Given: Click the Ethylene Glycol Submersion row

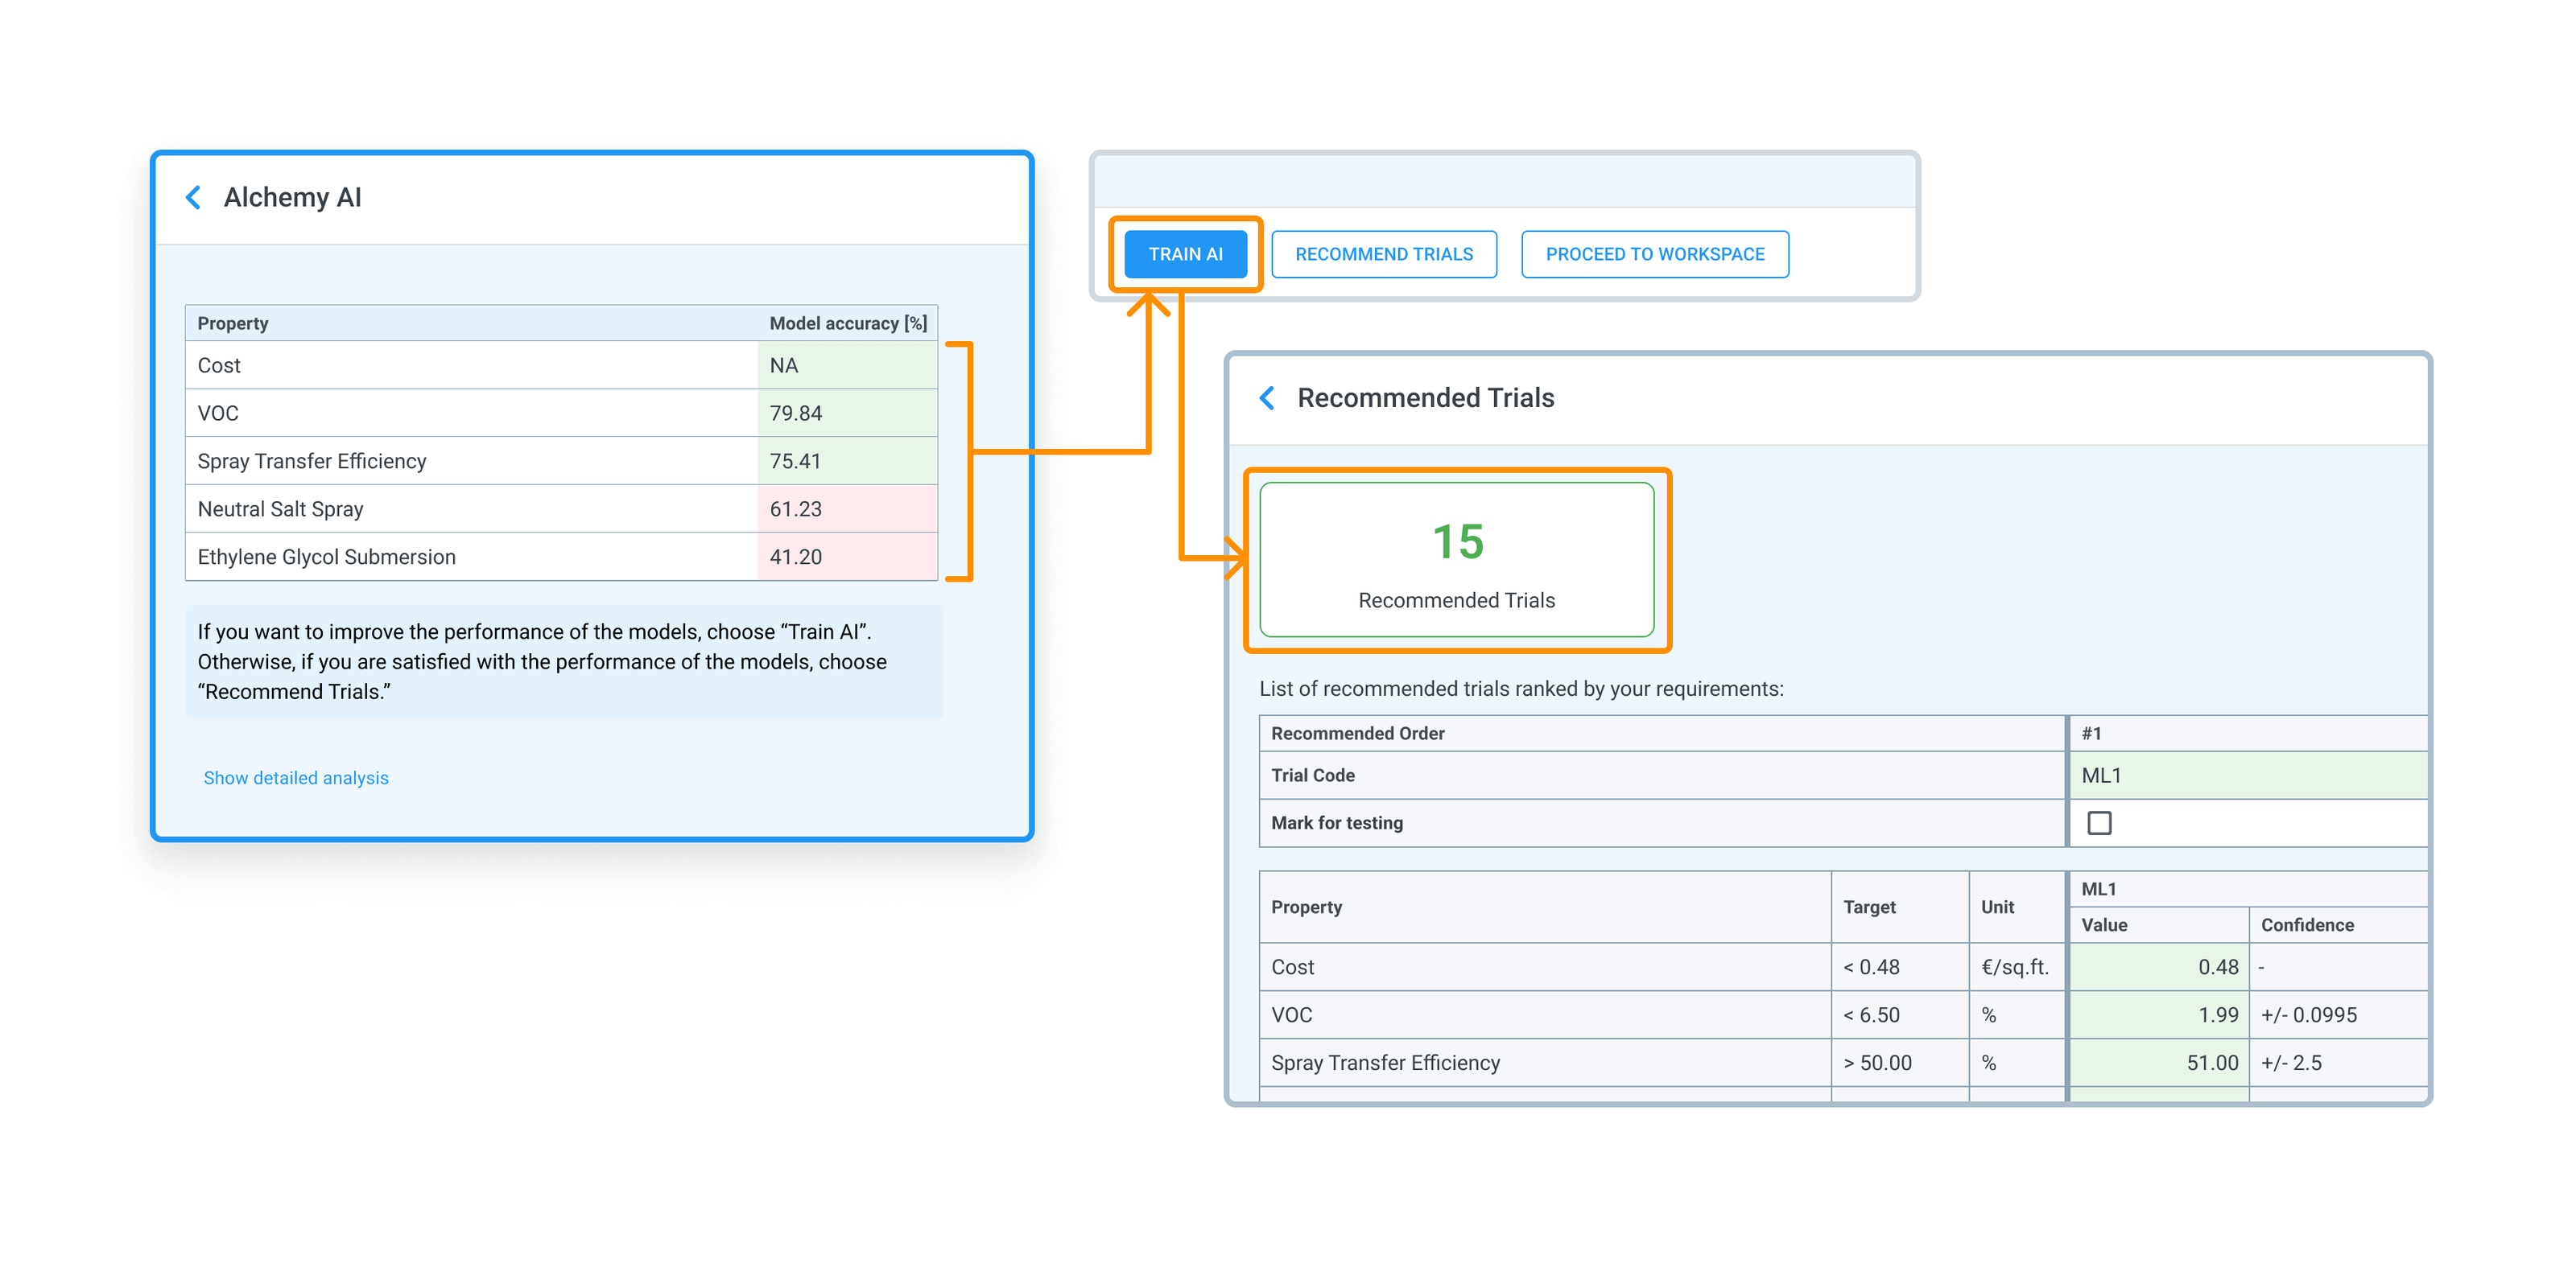Looking at the screenshot, I should (x=470, y=557).
